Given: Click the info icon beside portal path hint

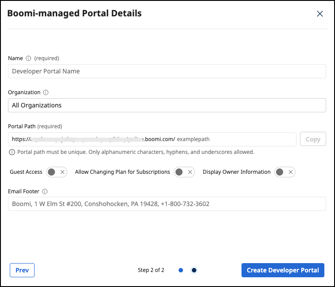Looking at the screenshot, I should point(12,152).
